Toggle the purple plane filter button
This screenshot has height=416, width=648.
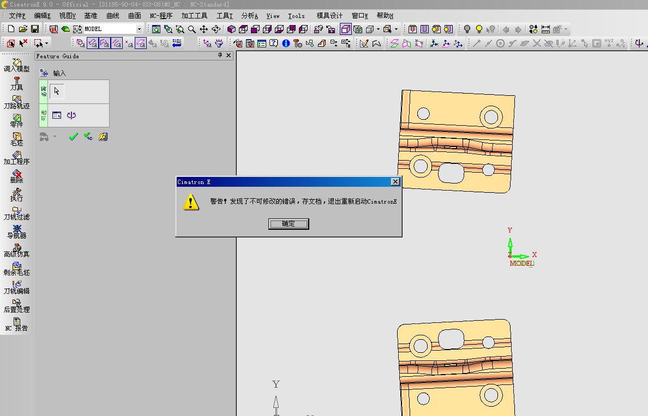point(141,43)
